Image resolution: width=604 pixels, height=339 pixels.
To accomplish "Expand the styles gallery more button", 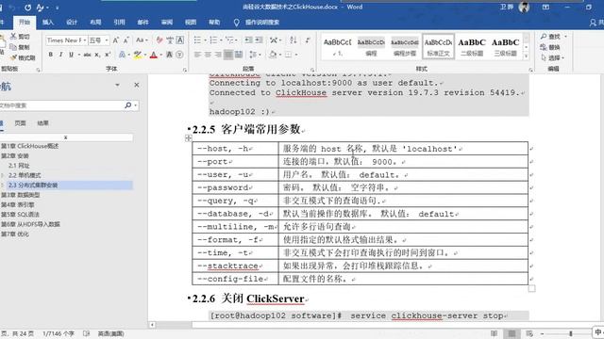I will (527, 56).
